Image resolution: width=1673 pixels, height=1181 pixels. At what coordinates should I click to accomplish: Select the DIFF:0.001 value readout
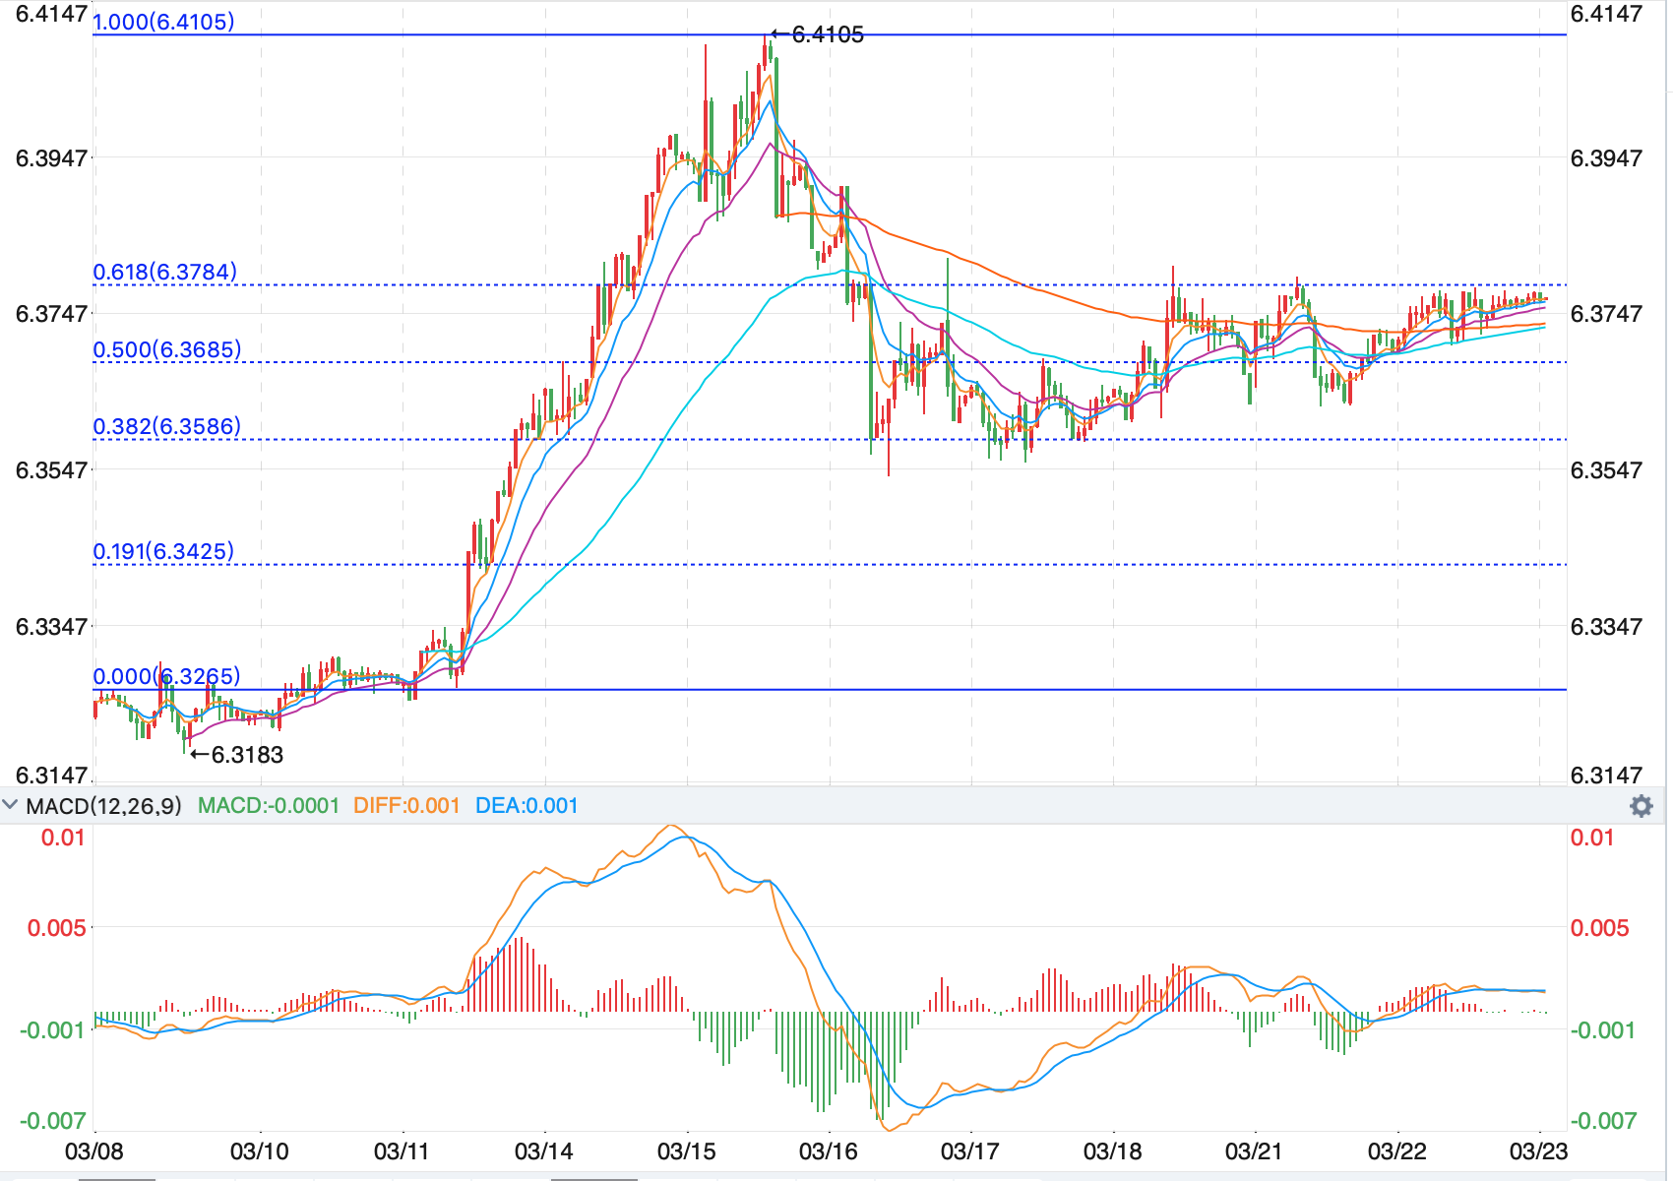point(407,806)
